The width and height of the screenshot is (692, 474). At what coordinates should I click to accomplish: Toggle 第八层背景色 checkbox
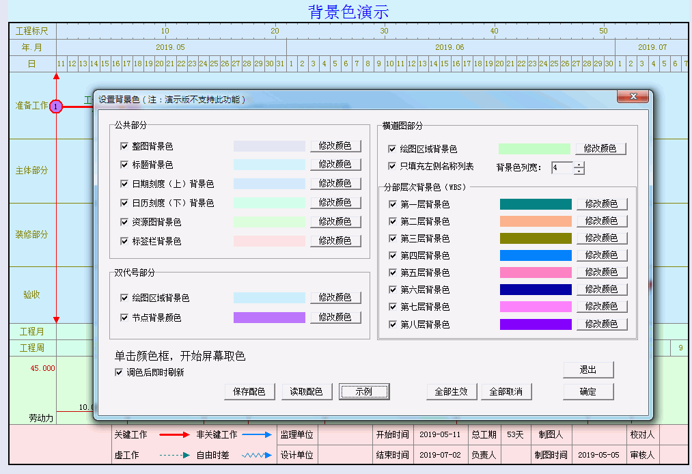pos(392,324)
